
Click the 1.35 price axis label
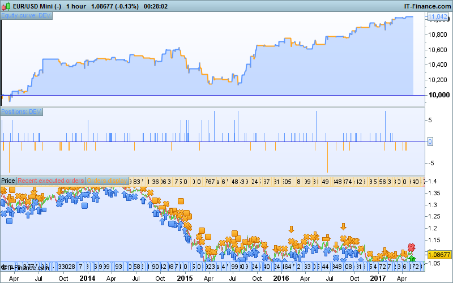point(434,193)
